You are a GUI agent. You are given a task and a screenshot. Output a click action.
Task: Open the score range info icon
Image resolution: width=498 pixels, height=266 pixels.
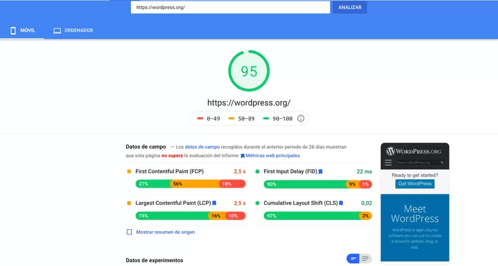301,118
